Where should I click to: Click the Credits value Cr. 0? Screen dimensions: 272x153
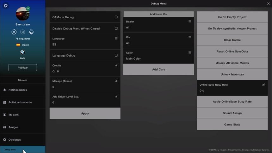point(56,71)
